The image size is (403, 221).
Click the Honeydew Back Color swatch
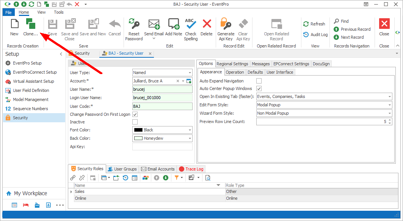[x=138, y=138]
